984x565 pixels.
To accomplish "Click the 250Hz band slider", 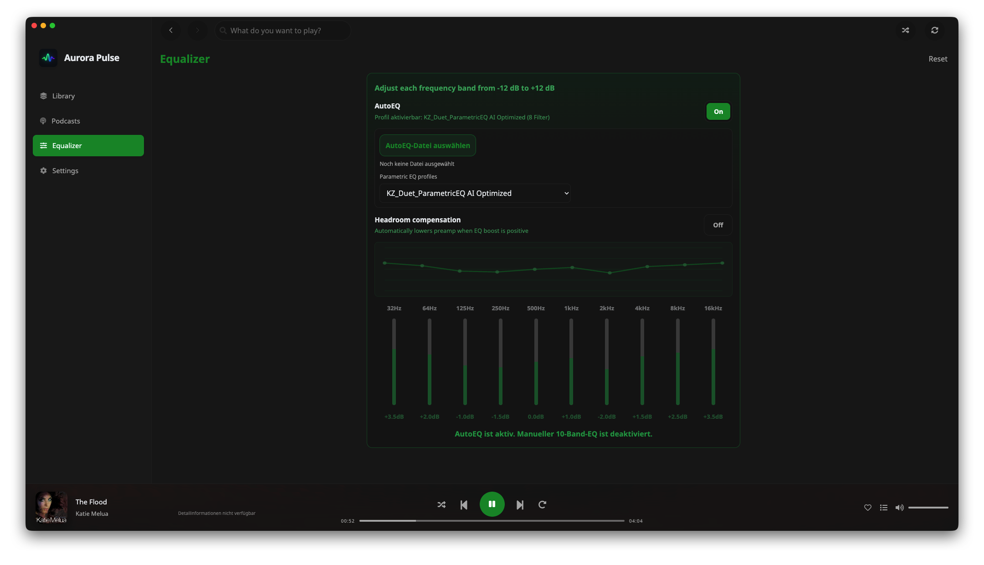I will (x=501, y=362).
